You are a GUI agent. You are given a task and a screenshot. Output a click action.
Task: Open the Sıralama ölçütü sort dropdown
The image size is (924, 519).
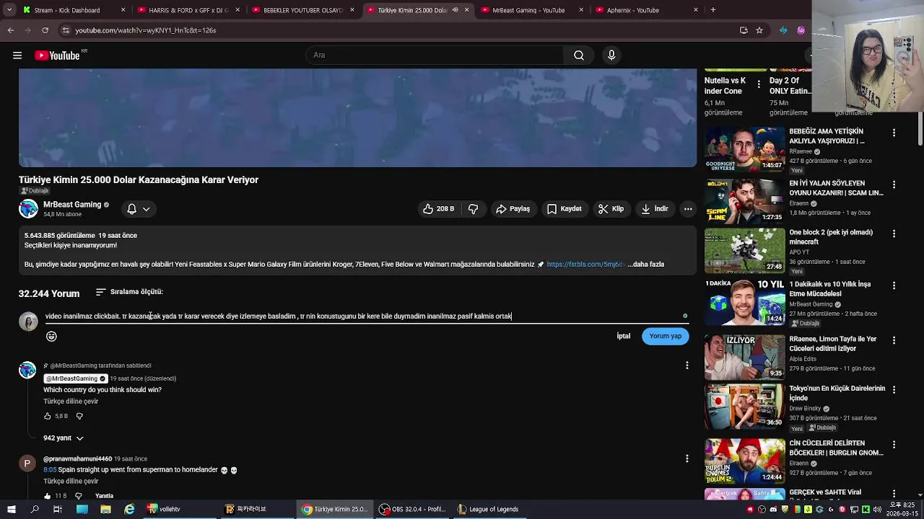(129, 292)
